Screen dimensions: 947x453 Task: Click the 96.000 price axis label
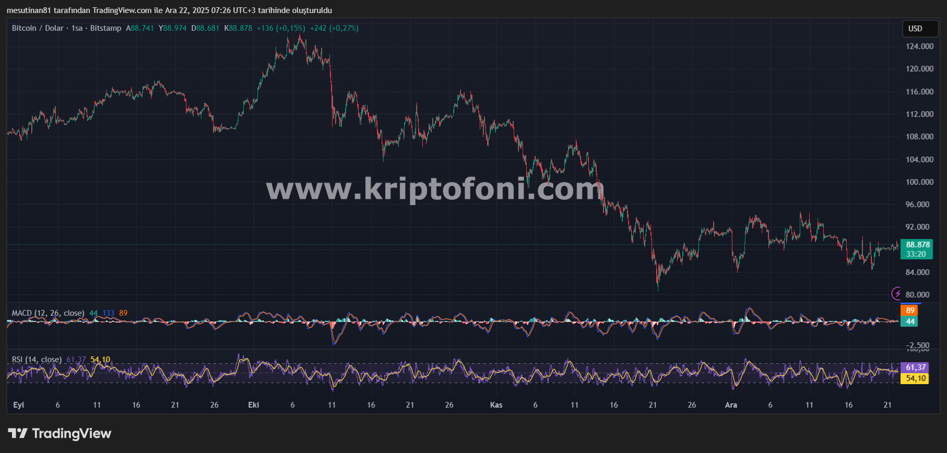(918, 204)
